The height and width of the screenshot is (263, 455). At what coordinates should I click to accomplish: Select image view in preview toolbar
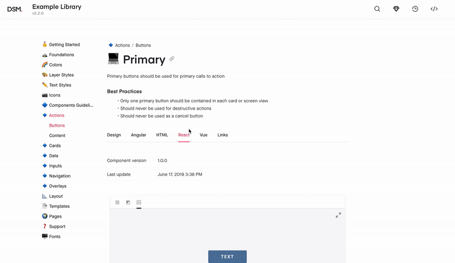[x=139, y=202]
